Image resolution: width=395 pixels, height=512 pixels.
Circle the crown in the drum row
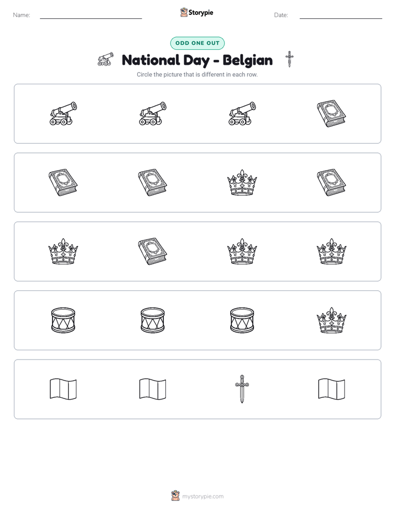point(331,320)
